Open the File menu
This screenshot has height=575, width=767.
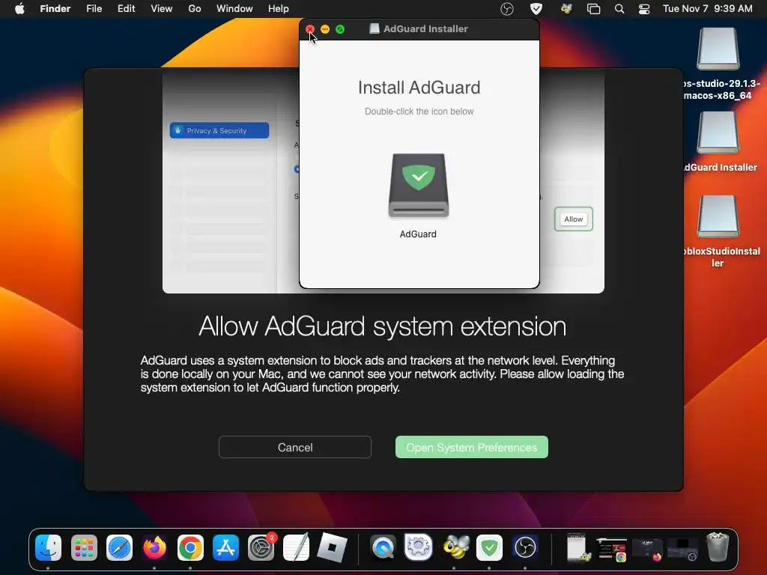94,9
